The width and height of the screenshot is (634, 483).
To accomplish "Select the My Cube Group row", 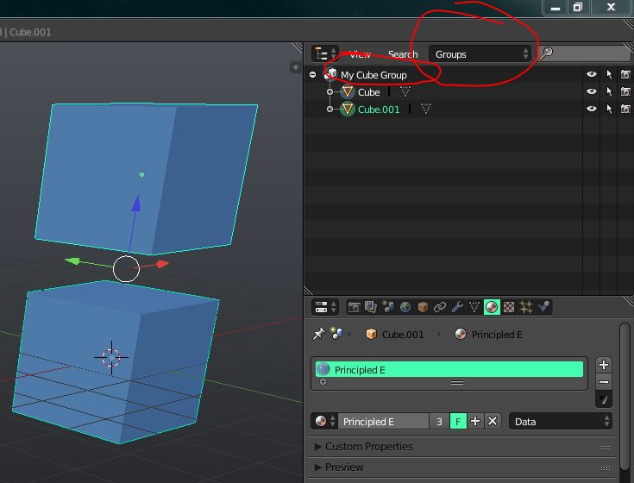I will 373,75.
